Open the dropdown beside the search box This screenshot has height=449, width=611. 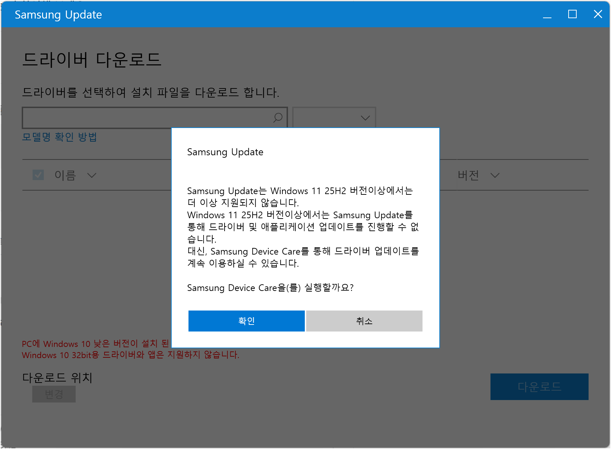pos(334,117)
